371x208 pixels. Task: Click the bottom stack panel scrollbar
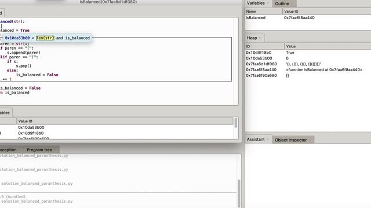point(239,194)
